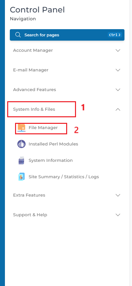
Task: Open the Installed Perl Modules link
Action: click(x=53, y=144)
